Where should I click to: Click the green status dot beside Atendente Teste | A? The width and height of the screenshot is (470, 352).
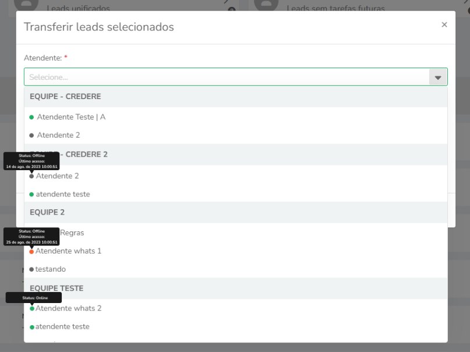click(x=31, y=117)
